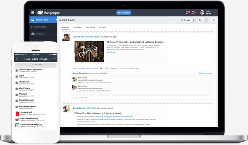Click the Messages envelope icon in sidebar
Screen dimensions: 248x145
(x=33, y=27)
